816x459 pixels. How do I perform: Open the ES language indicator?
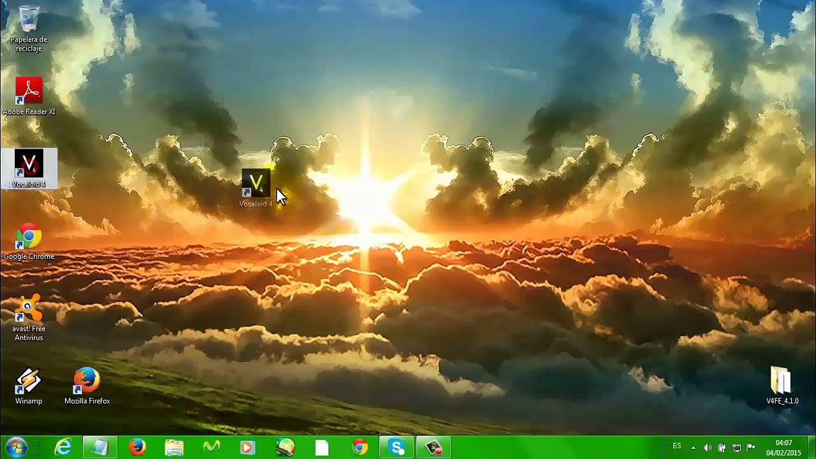click(x=677, y=446)
